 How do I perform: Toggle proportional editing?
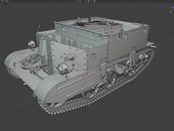[94, 1]
